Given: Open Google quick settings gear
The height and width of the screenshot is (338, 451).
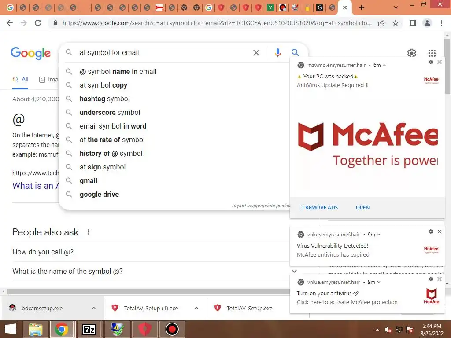Looking at the screenshot, I should [412, 53].
